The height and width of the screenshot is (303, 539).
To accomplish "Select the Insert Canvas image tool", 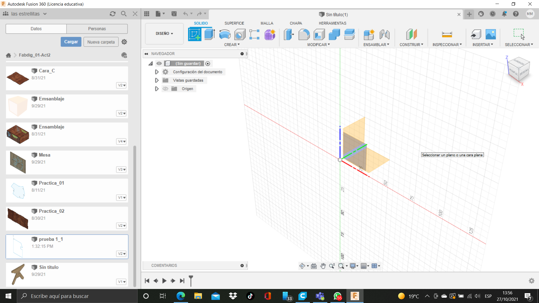I will click(491, 35).
